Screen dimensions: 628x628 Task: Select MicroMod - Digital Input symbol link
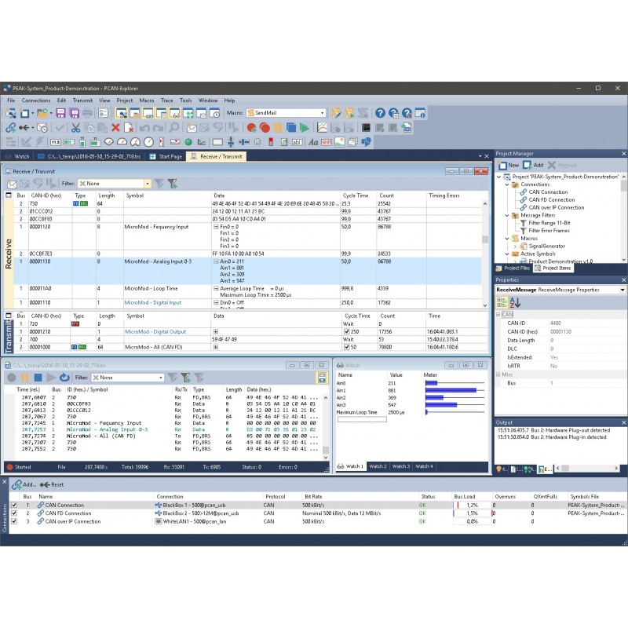(x=153, y=303)
